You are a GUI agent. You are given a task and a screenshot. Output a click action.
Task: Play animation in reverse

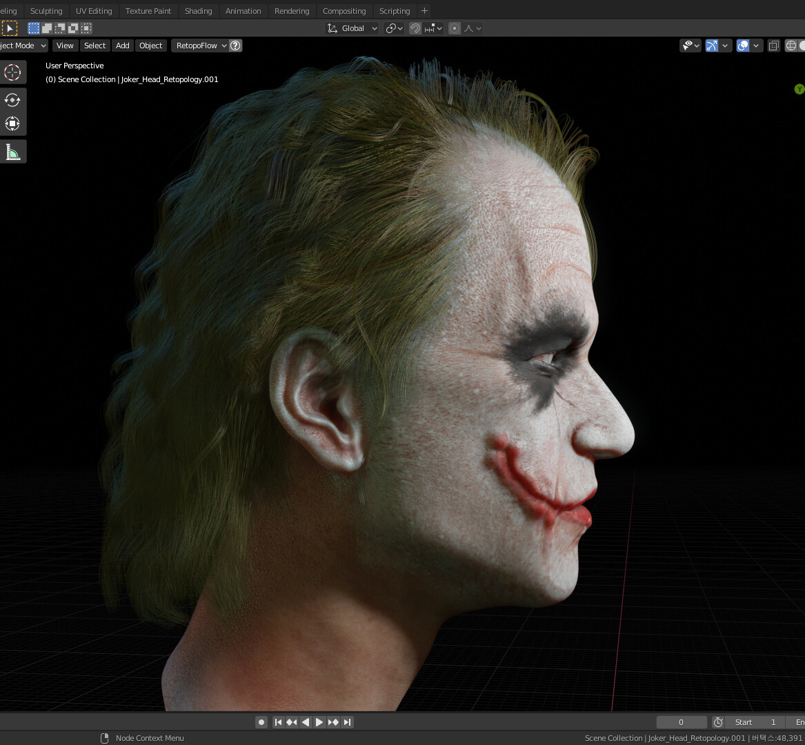(x=306, y=722)
